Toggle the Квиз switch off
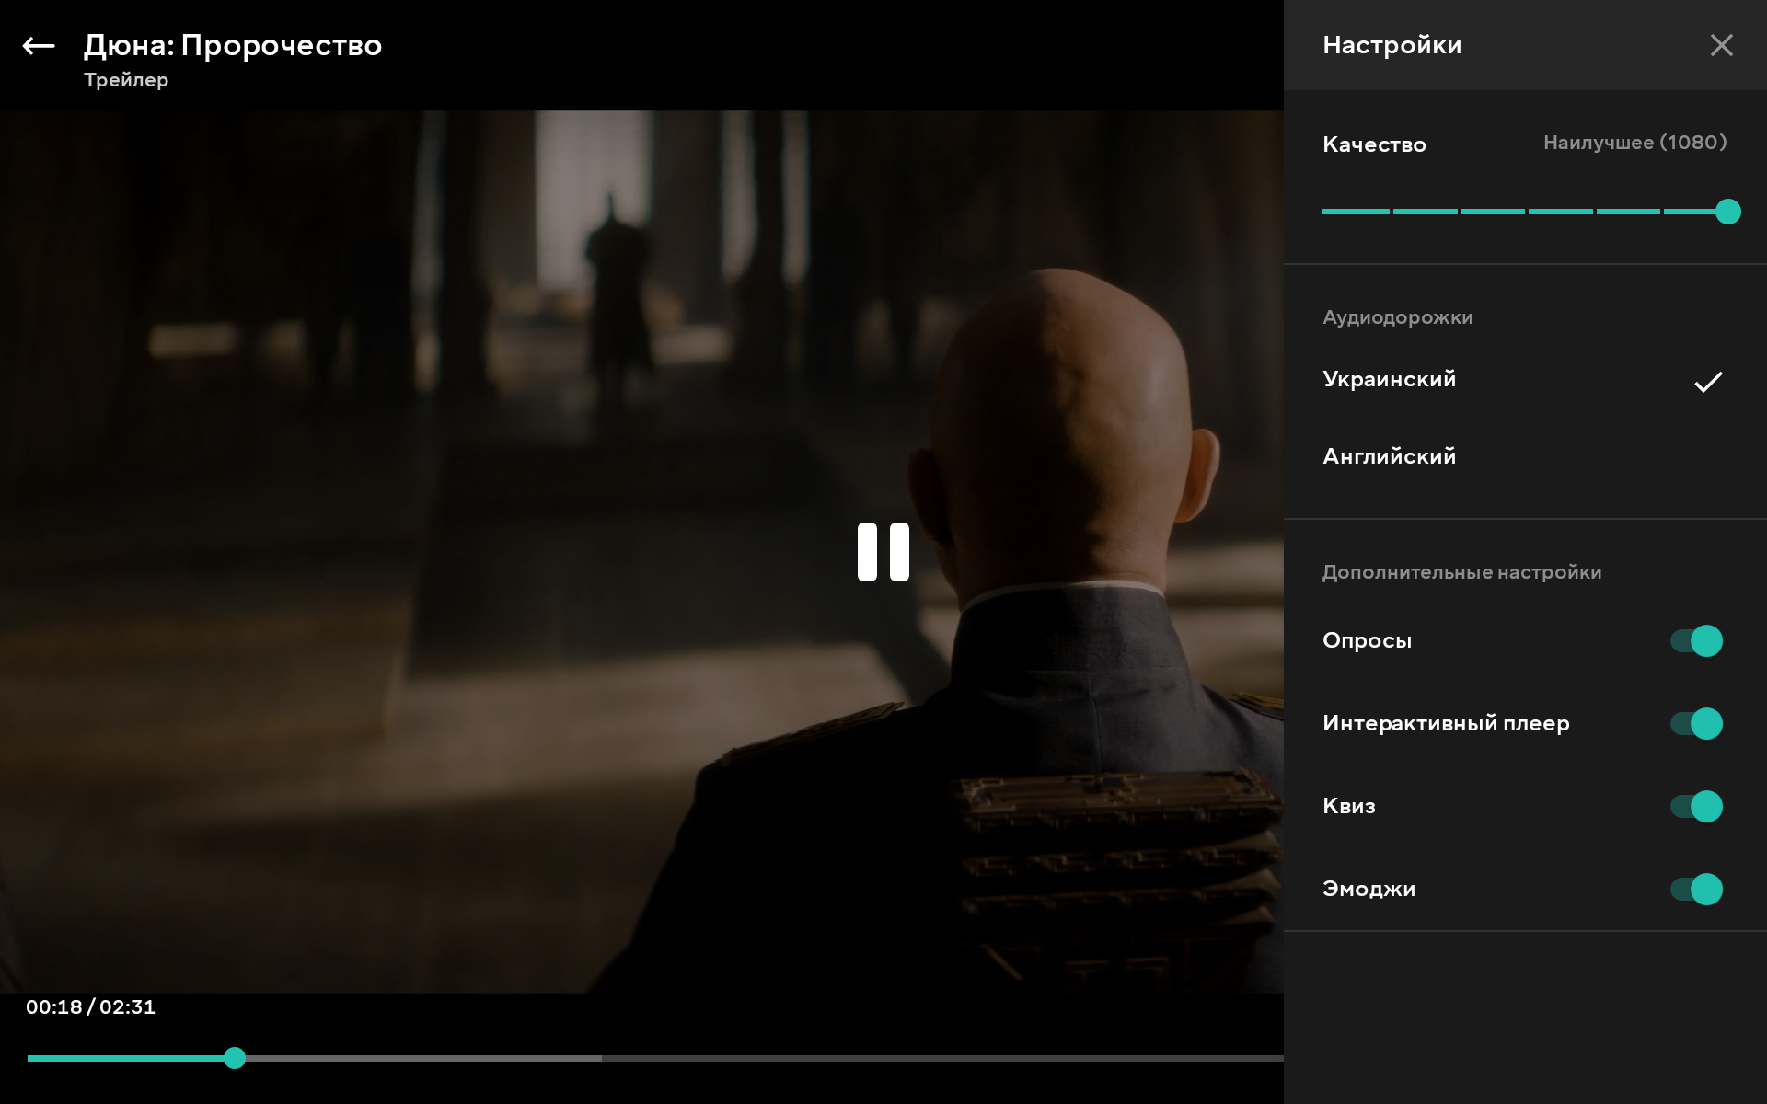 pos(1696,807)
